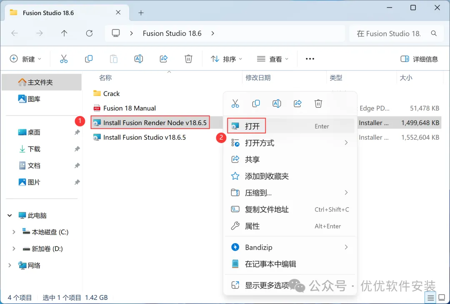The height and width of the screenshot is (304, 450).
Task: Choose 属性 in the context menu
Action: 290,226
